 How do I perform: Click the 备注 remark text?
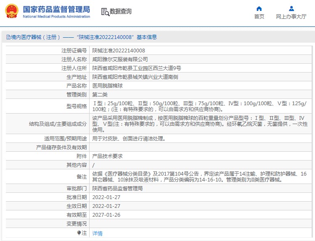(199, 177)
